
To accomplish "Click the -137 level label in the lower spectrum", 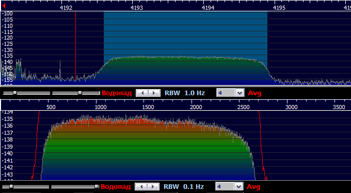I will coord(7,133).
